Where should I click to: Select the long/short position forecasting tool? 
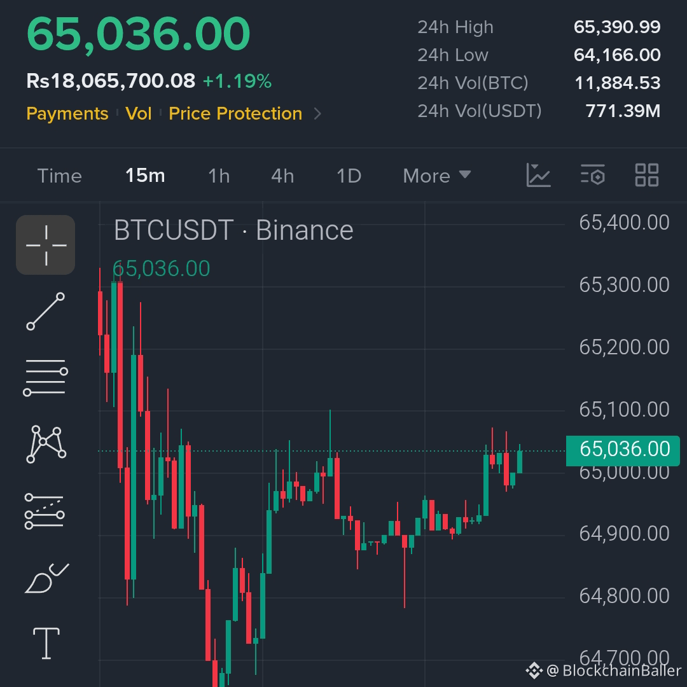click(45, 511)
